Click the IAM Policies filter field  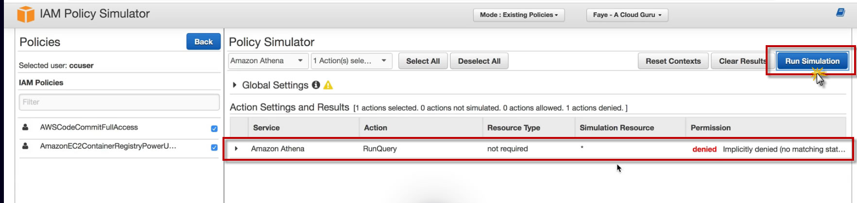[x=119, y=102]
